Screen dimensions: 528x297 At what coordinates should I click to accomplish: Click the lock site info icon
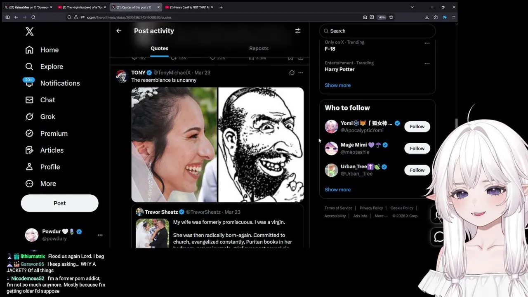pyautogui.click(x=75, y=17)
